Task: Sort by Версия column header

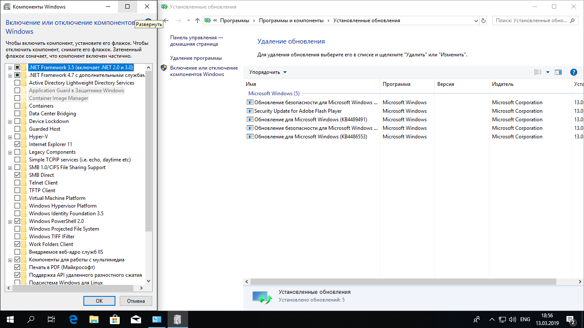Action: [x=462, y=84]
